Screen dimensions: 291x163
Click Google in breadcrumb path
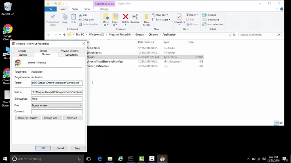click(x=139, y=35)
